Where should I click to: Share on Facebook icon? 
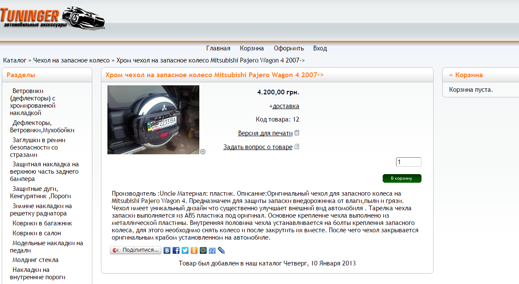tap(176, 250)
